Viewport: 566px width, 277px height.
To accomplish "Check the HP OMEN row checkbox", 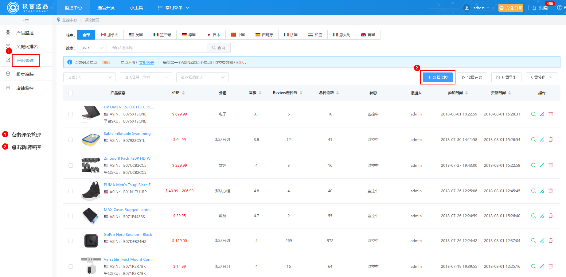I will pyautogui.click(x=71, y=114).
